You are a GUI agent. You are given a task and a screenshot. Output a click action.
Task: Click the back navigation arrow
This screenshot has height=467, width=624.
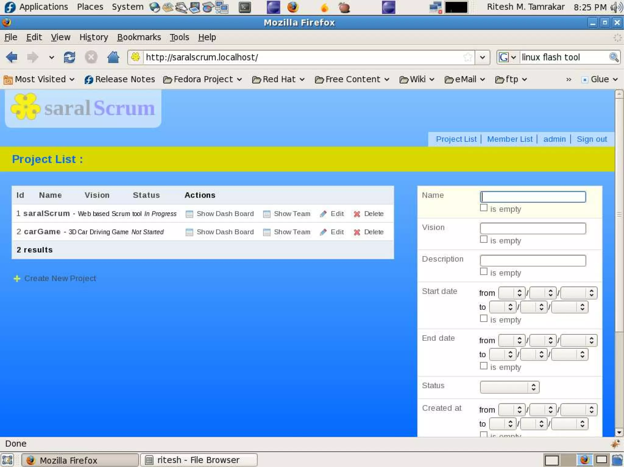click(x=12, y=57)
